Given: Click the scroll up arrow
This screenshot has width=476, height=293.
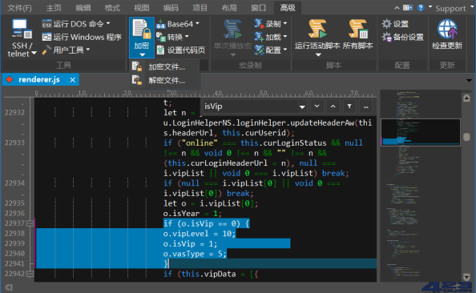Looking at the screenshot, I should 466,98.
